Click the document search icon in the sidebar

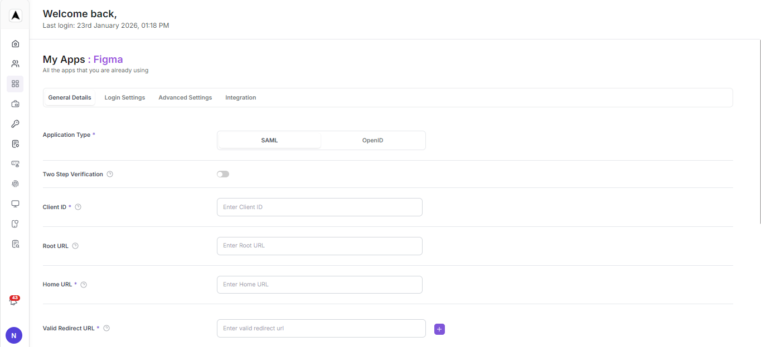point(15,244)
